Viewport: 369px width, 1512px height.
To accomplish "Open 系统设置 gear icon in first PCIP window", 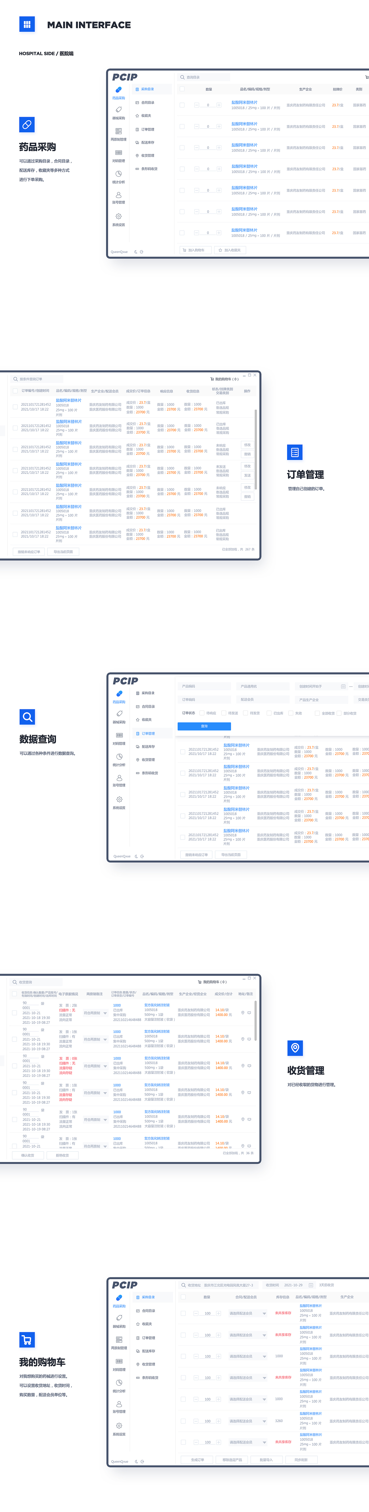I will tap(118, 216).
